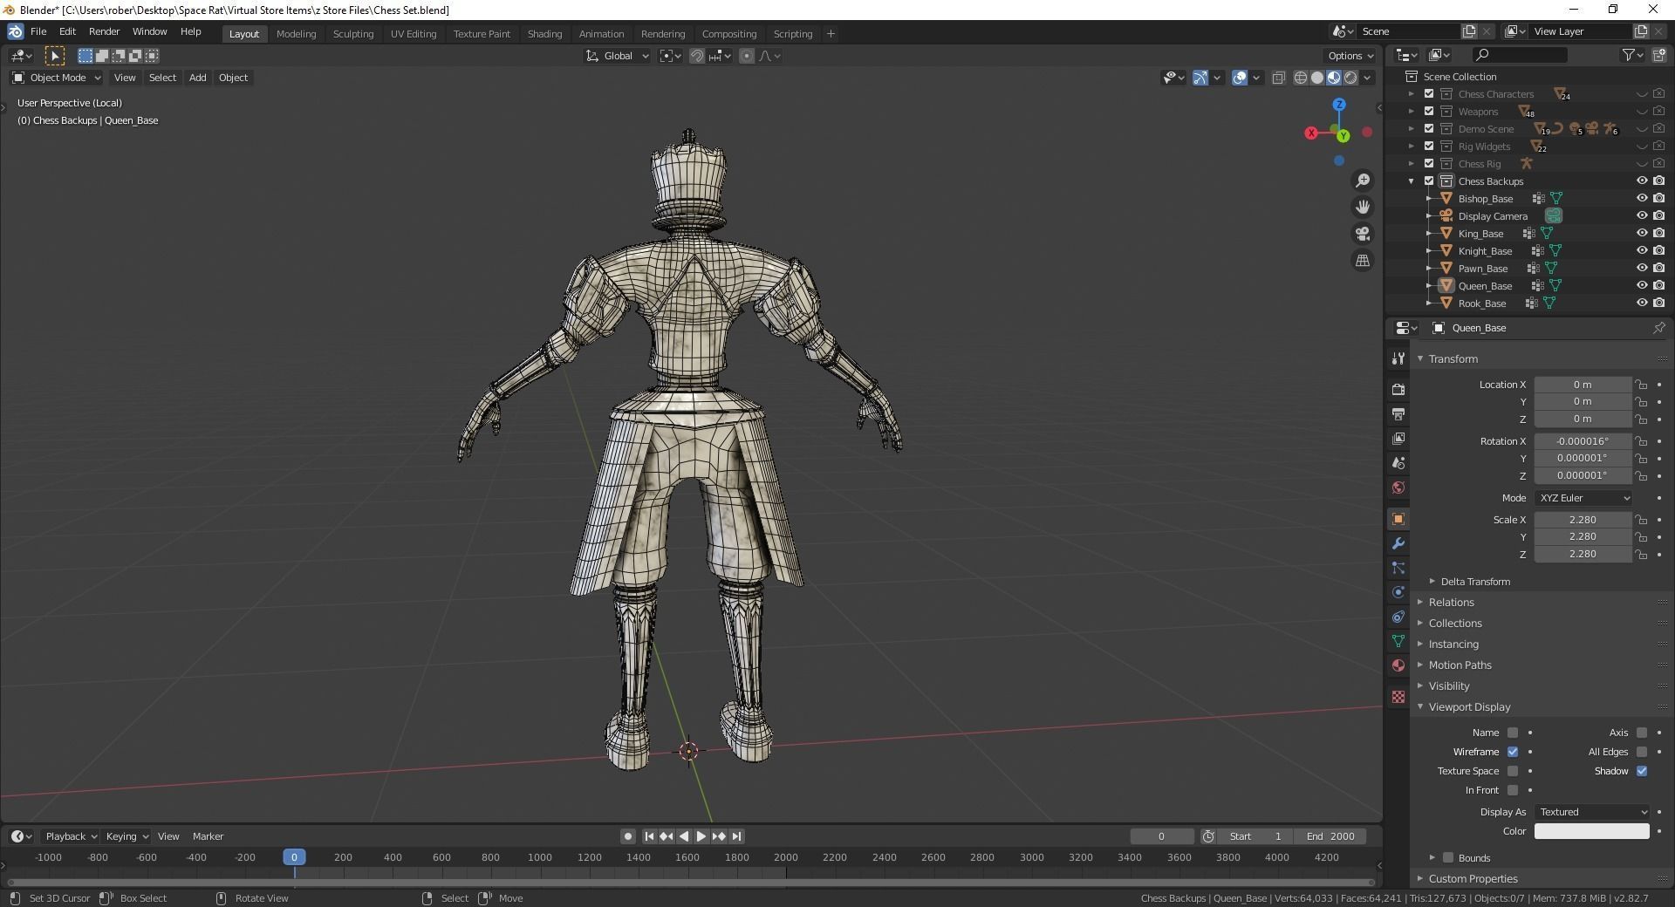1675x907 pixels.
Task: Open the viewport Add menu
Action: coord(198,78)
